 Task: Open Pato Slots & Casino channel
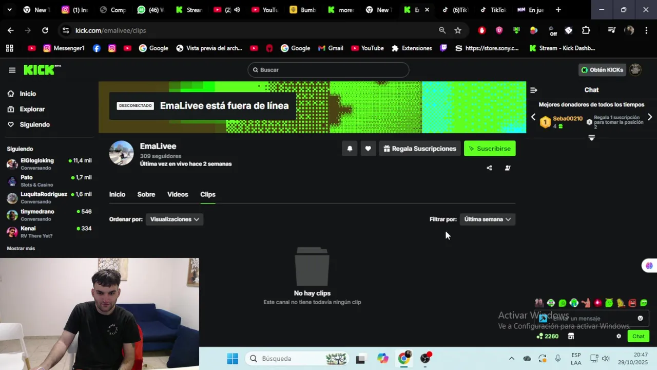click(x=49, y=181)
